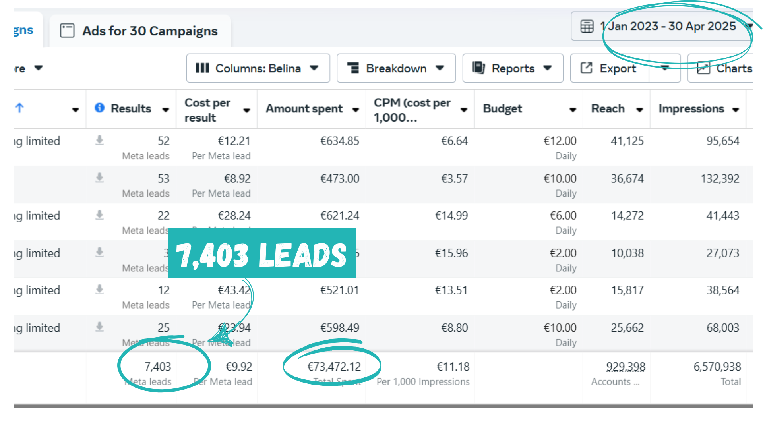Click download icon in 53 leads row

(x=99, y=178)
